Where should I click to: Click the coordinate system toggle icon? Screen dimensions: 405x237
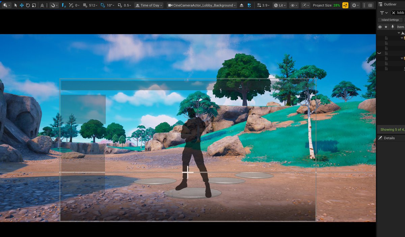click(x=42, y=5)
